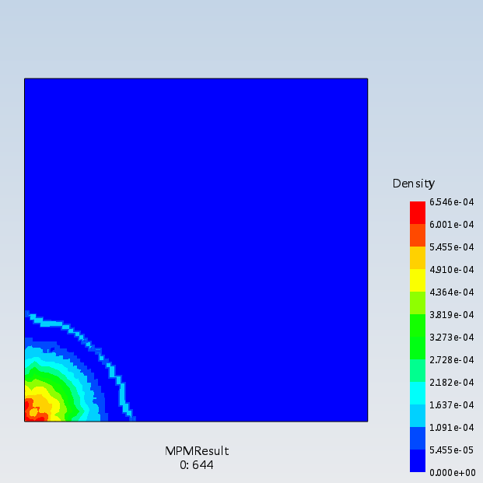Viewport: 483px width, 483px height.
Task: Click the 1.091e-04 legend label
Action: tap(452, 428)
